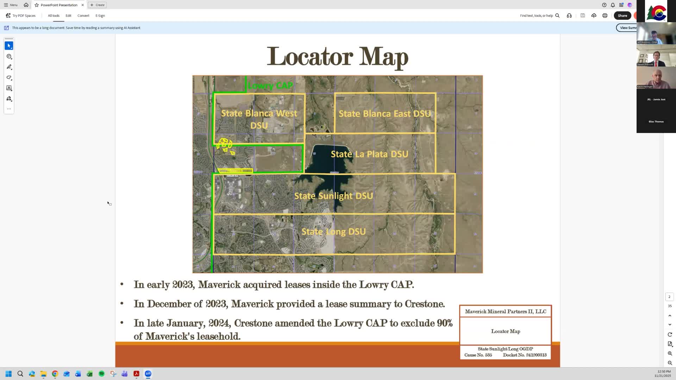Select the Add Text box tool
The image size is (676, 380).
pos(9,88)
